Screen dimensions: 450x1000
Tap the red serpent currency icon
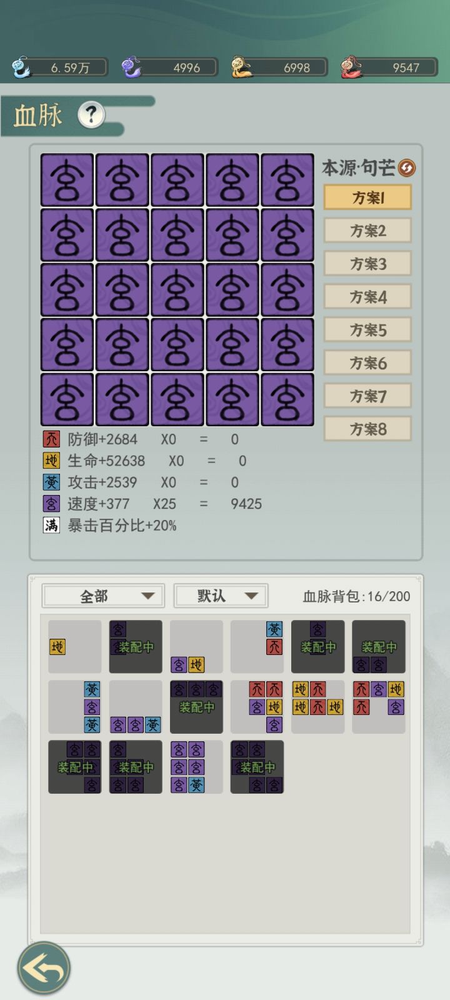point(351,67)
